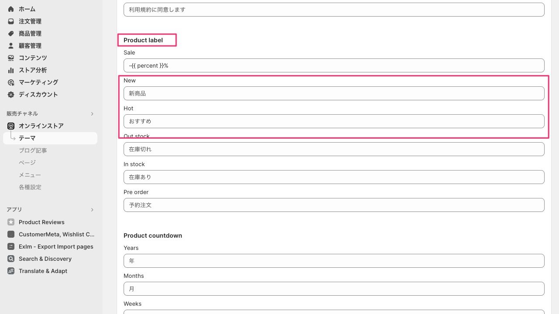The image size is (559, 314).
Task: Click the customers person icon
Action: 11,46
